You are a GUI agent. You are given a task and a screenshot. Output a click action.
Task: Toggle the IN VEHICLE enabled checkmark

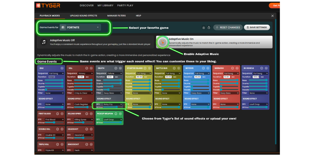(x=262, y=68)
